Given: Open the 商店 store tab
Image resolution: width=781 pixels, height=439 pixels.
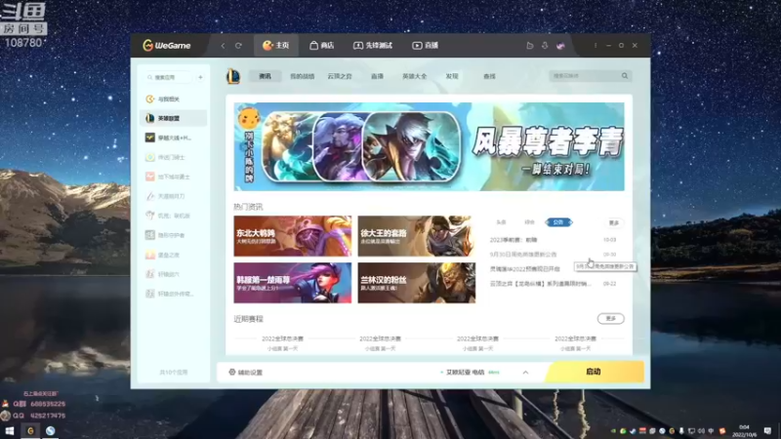Looking at the screenshot, I should (x=322, y=45).
